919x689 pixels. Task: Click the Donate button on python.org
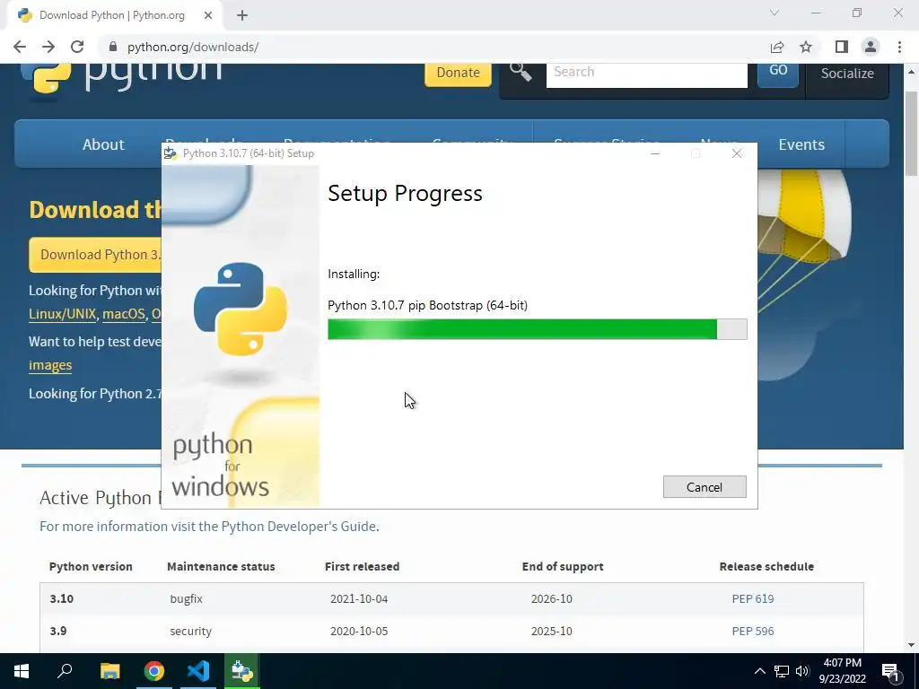click(x=458, y=73)
